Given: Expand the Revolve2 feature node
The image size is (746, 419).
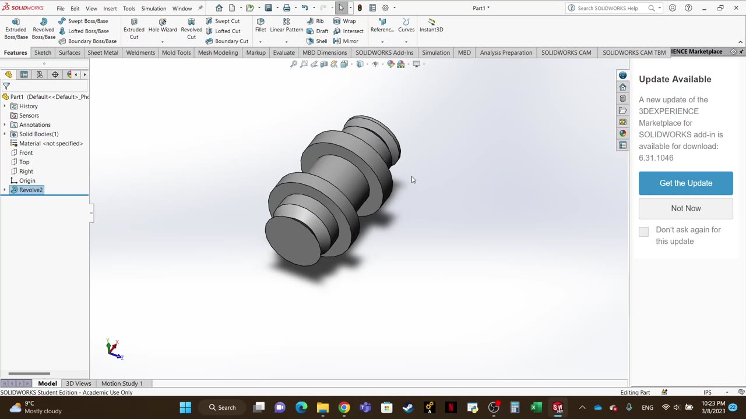Looking at the screenshot, I should tap(5, 190).
